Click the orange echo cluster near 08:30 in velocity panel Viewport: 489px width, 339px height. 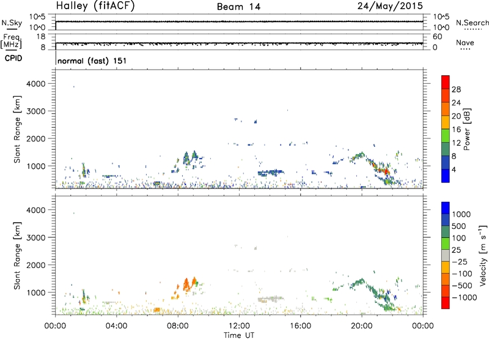(186, 285)
